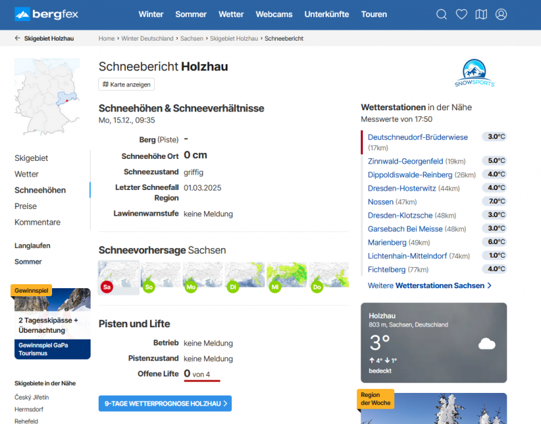Select Preise in the sidebar
This screenshot has width=541, height=424.
click(x=26, y=206)
